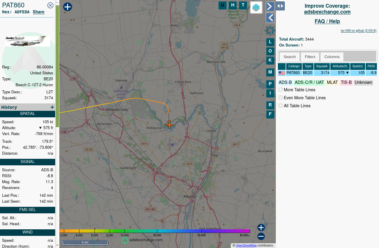Toggle the T map button

pyautogui.click(x=243, y=5)
